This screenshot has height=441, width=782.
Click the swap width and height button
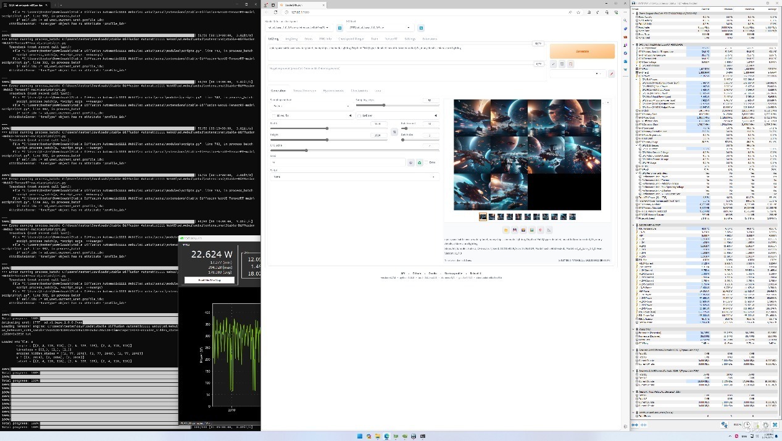[394, 132]
